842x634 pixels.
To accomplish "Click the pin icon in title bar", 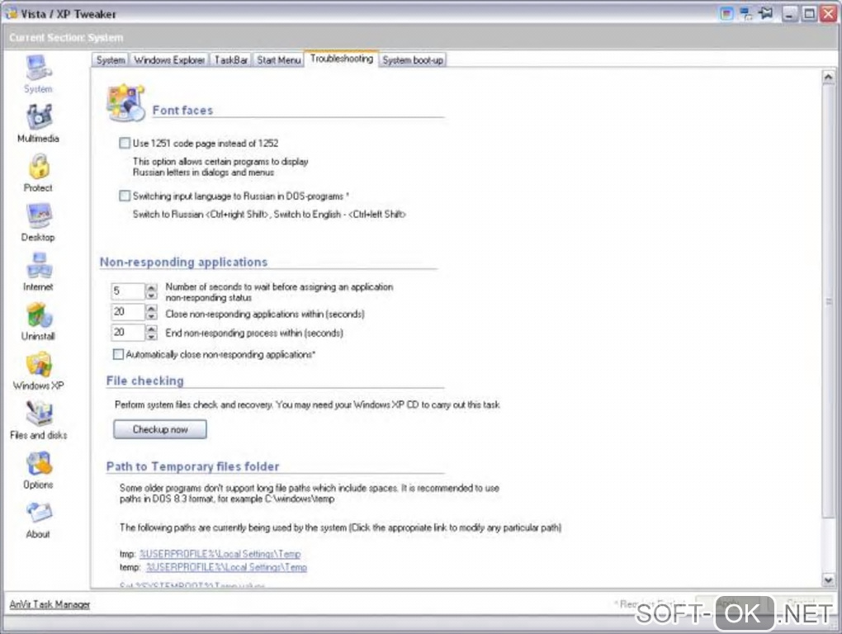I will pyautogui.click(x=766, y=13).
